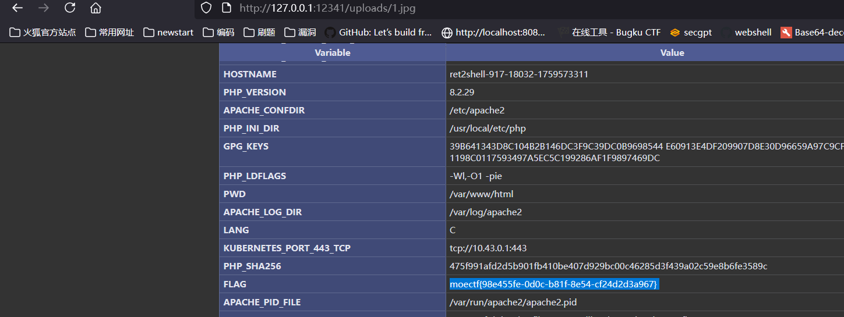Viewport: 844px width, 317px height.
Task: Open the Base64-decode bookmark
Action: click(812, 33)
